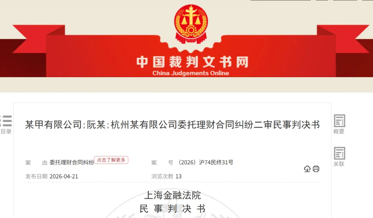Image resolution: width=373 pixels, height=218 pixels.
Task: Download the judgment via cloud download icon
Action: point(307,169)
